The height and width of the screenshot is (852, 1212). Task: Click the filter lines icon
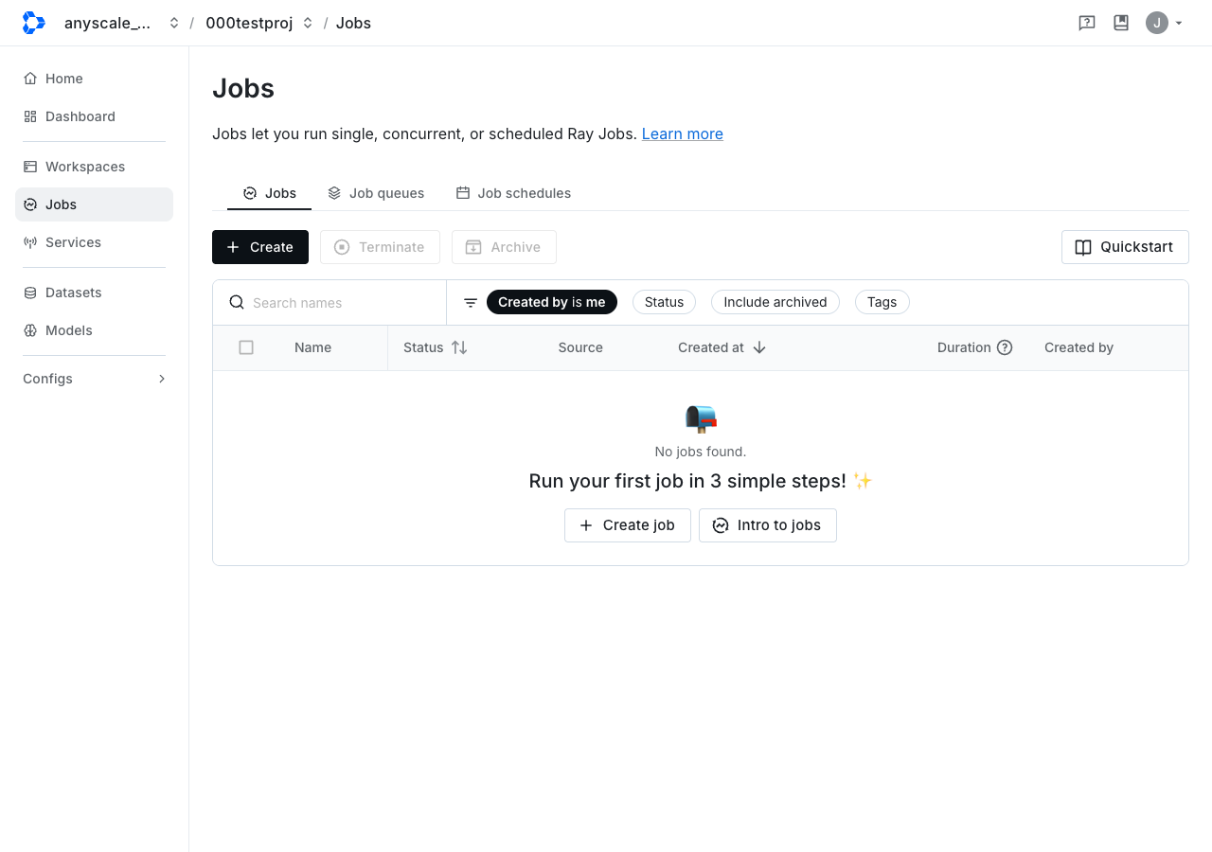click(471, 303)
